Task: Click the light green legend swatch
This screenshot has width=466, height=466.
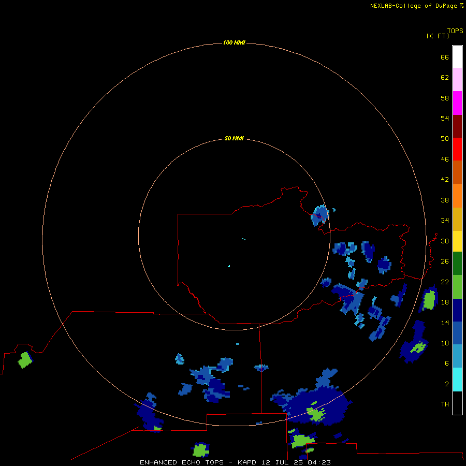Action: tap(457, 287)
